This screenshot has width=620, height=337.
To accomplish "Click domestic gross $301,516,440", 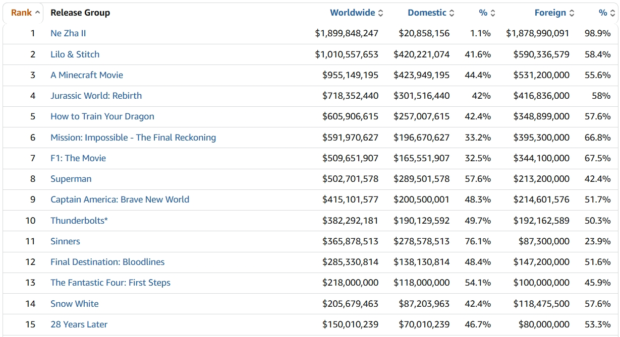I will click(x=422, y=96).
